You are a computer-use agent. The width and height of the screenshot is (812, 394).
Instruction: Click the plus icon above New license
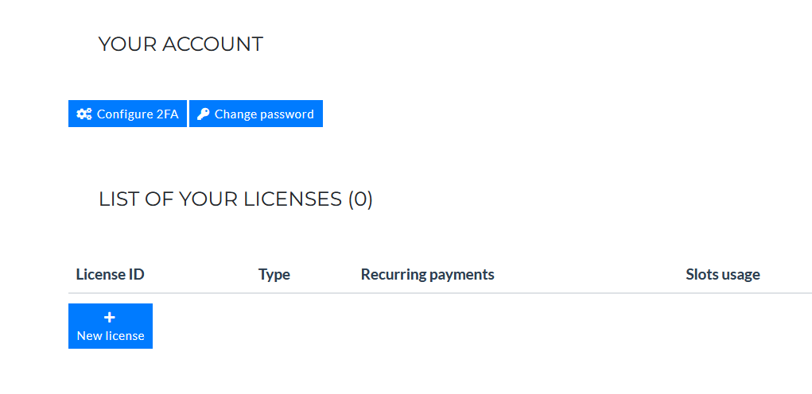(110, 317)
